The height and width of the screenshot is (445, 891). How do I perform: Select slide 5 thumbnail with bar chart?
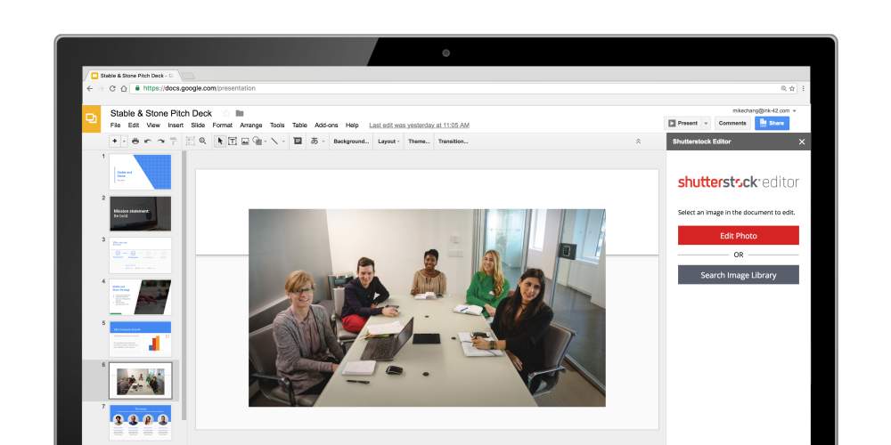pos(141,338)
